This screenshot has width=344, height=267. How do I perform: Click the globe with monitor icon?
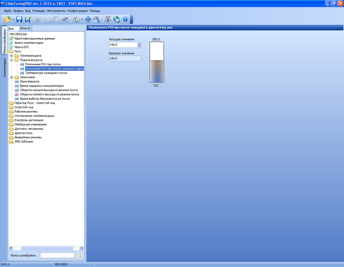117,19
